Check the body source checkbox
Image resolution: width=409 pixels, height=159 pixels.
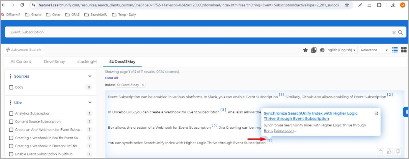click(x=11, y=87)
